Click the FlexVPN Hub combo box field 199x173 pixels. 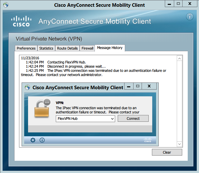tap(85, 119)
